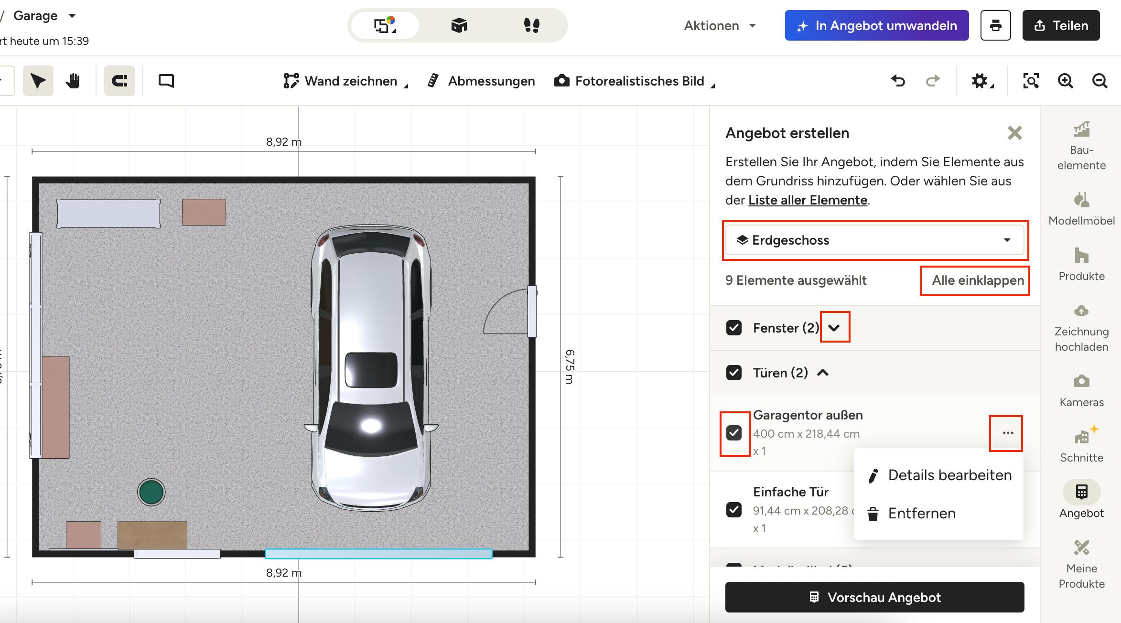Activate the hand pan tool

tap(73, 81)
